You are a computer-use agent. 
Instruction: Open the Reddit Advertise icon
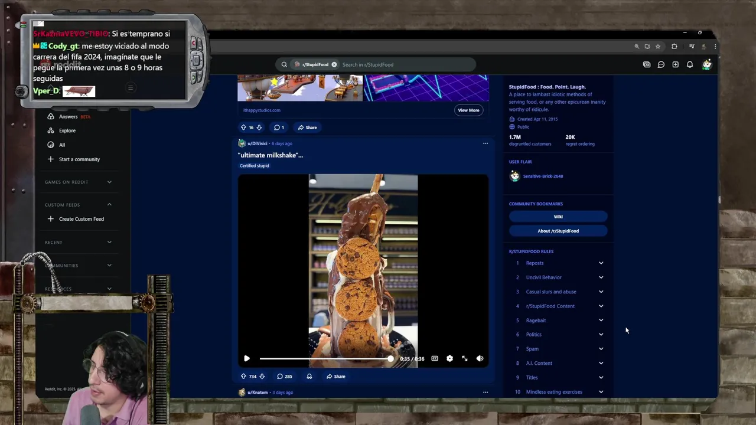click(x=647, y=64)
